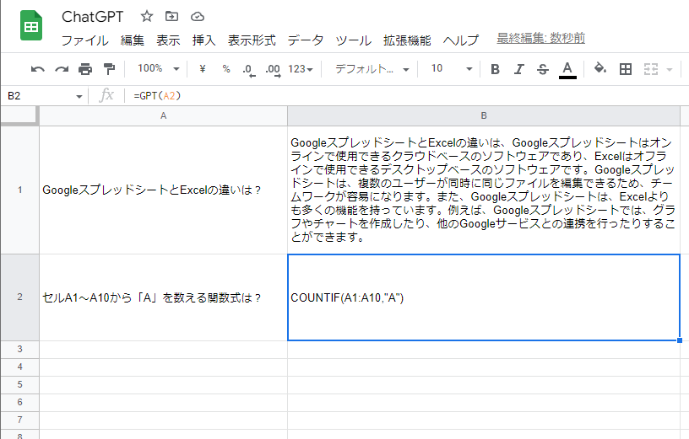Open the fill color paint bucket

599,69
